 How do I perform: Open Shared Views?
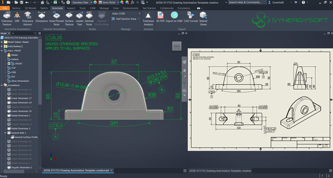203,19
